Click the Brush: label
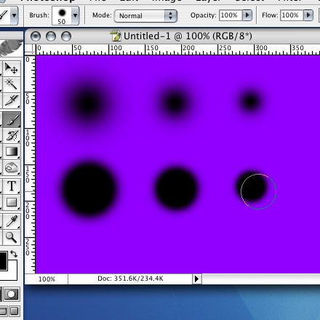Screen dimensions: 320x320 (39, 15)
